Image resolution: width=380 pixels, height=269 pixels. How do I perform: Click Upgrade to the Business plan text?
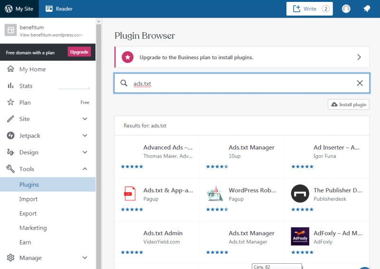click(x=196, y=57)
